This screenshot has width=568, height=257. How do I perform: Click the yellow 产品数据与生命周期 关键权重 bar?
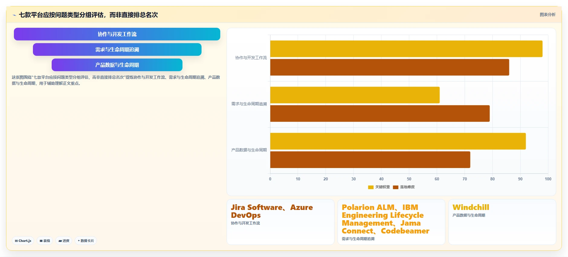(x=398, y=141)
